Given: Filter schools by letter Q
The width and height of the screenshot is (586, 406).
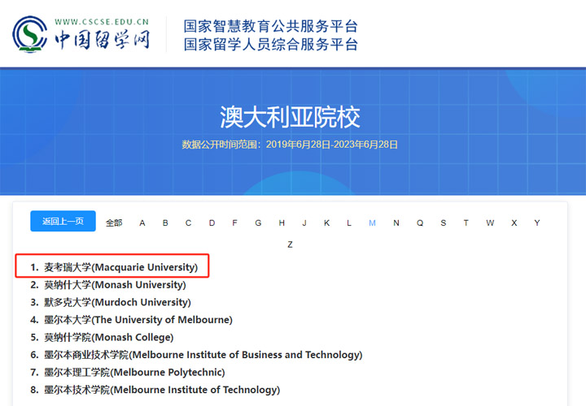Looking at the screenshot, I should [420, 223].
